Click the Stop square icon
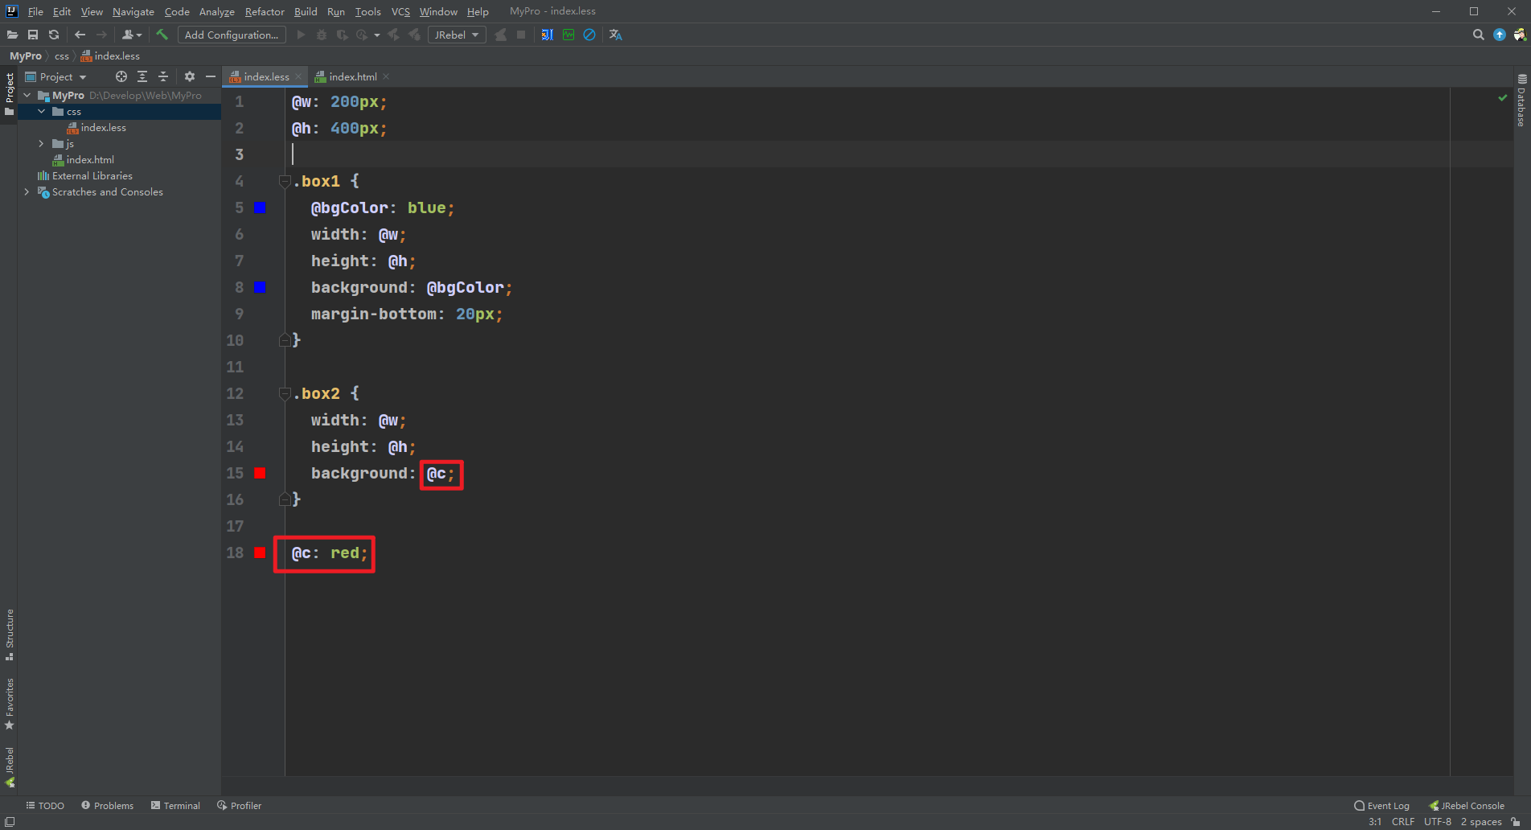Screen dimensions: 1531x830 pyautogui.click(x=521, y=35)
